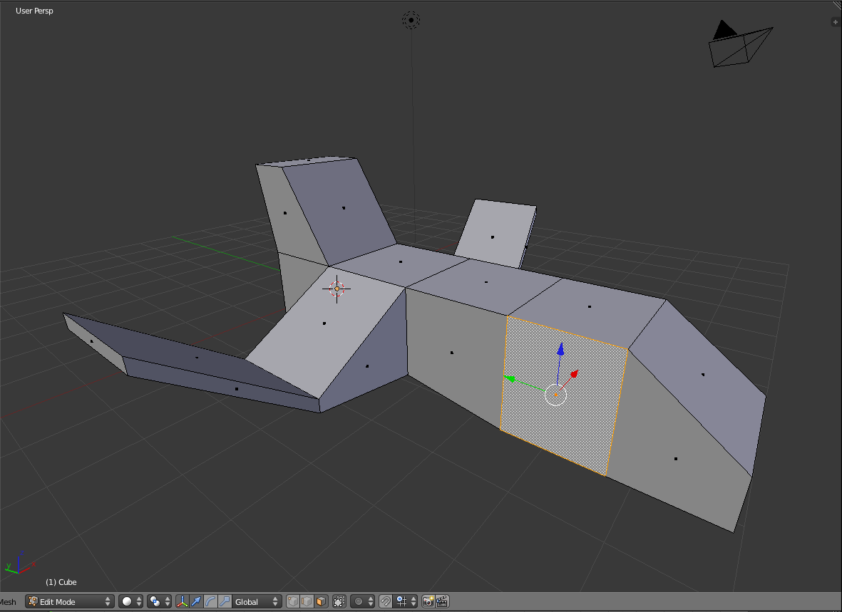Toggle the snapping magnet
The height and width of the screenshot is (612, 842).
(x=386, y=601)
